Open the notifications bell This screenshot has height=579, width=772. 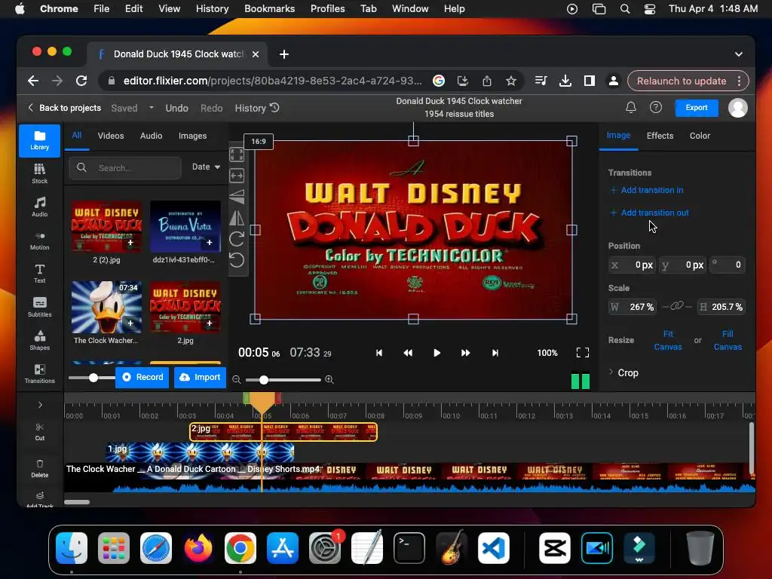[x=631, y=107]
